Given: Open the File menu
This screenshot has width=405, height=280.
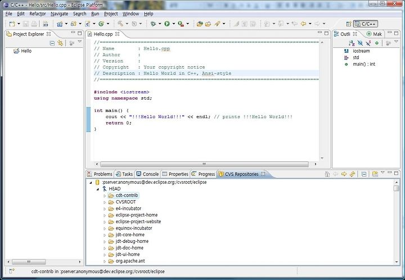Looking at the screenshot, I should coord(8,14).
